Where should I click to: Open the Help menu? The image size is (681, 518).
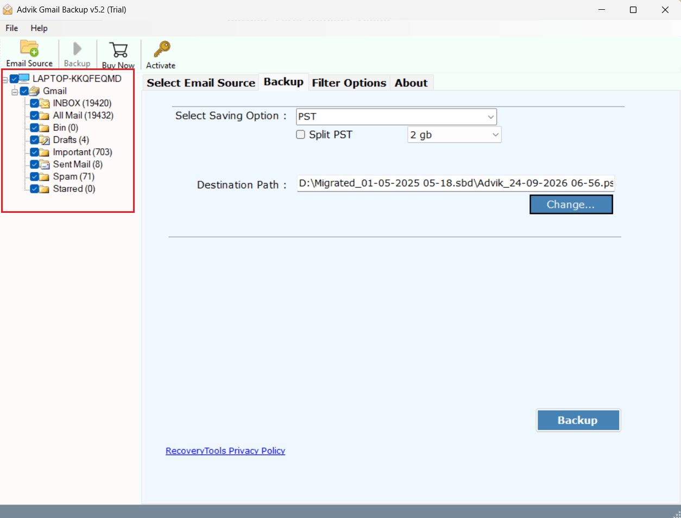39,28
